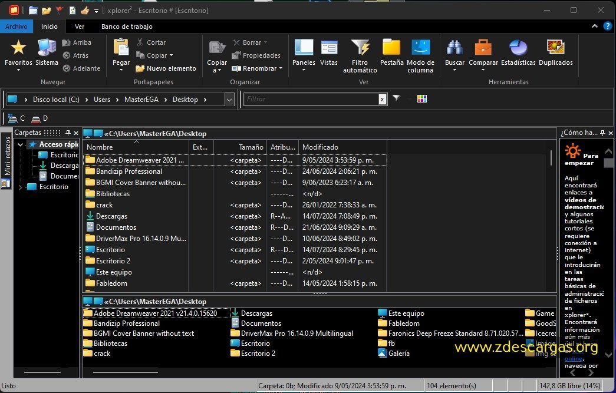
Task: Open the Mini-retazos side tab
Action: point(6,161)
